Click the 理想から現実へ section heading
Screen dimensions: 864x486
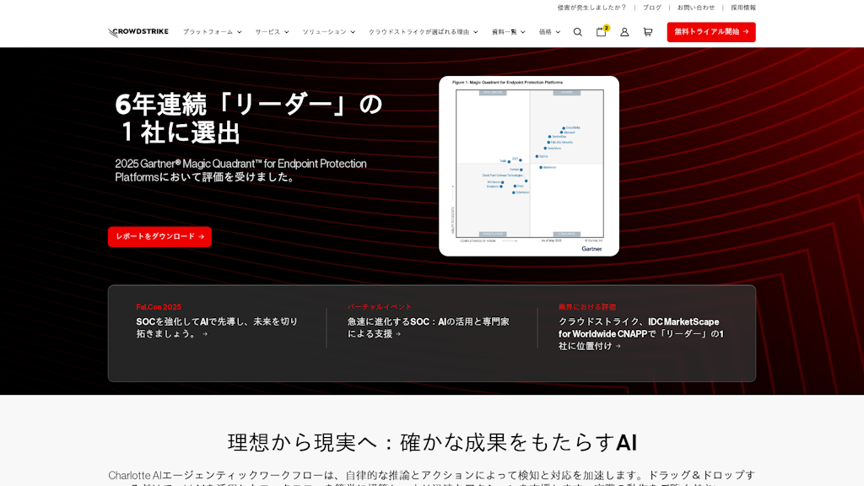pos(432,442)
